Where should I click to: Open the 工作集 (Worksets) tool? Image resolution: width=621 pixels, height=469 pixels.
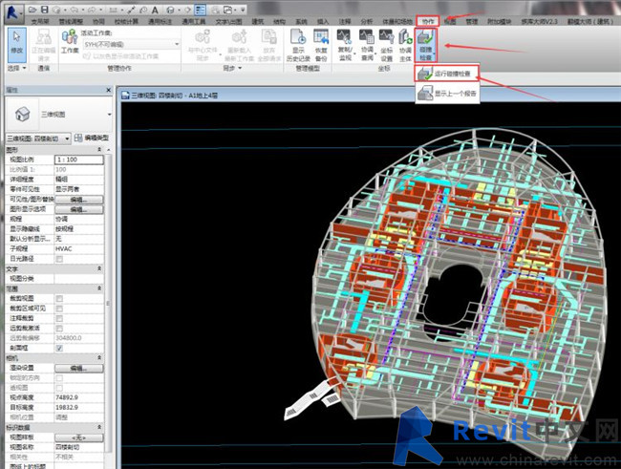coord(70,41)
